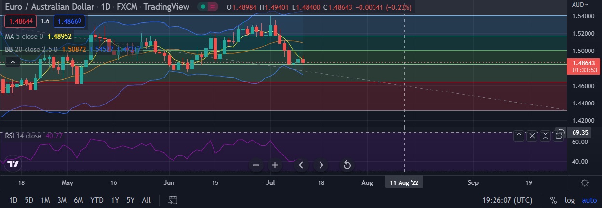Select the RSI 14 close indicator legend

[23, 136]
